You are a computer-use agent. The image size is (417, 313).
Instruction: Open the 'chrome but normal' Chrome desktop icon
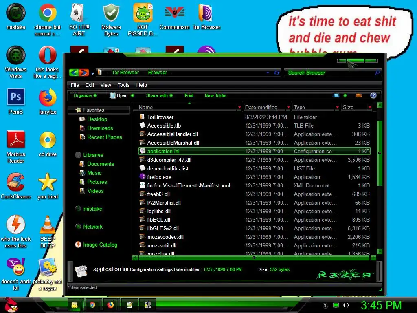47,20
